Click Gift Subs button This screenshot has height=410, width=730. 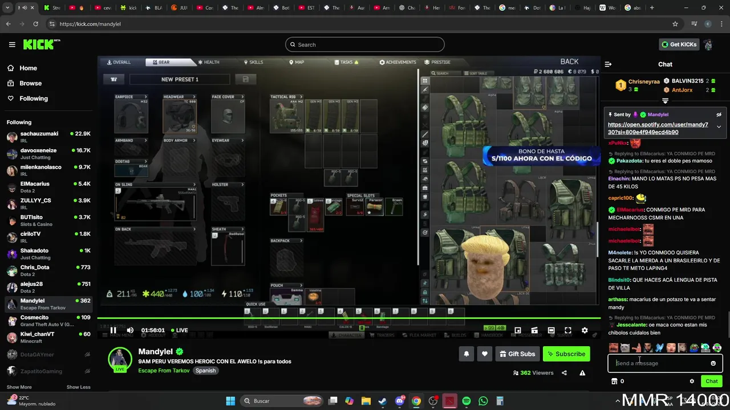[517, 354]
